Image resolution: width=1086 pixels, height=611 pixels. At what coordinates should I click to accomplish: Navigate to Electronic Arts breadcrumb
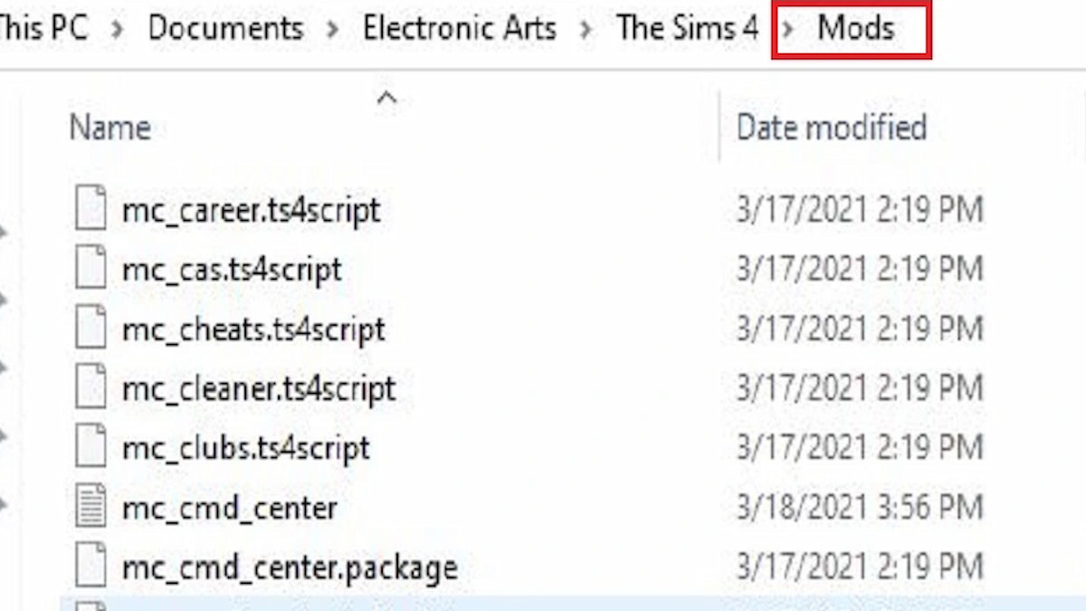coord(459,29)
